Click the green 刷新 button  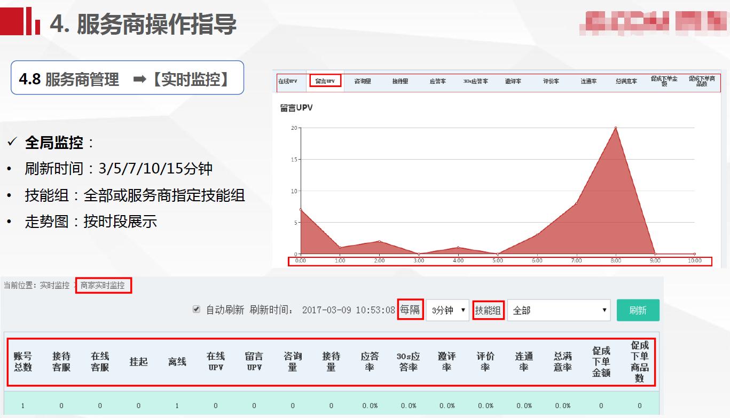(638, 310)
